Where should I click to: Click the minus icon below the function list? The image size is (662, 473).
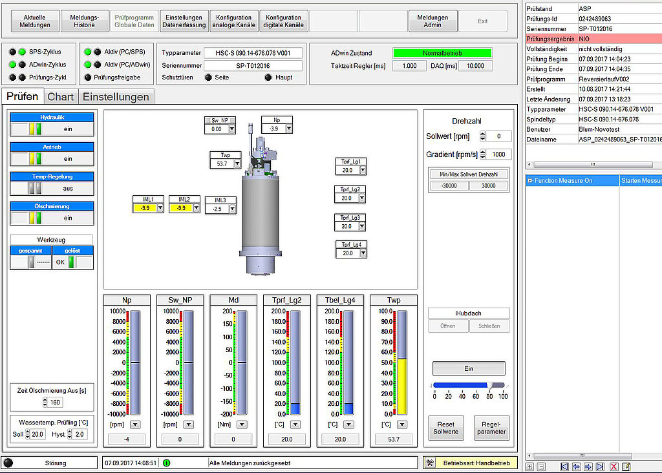541,467
